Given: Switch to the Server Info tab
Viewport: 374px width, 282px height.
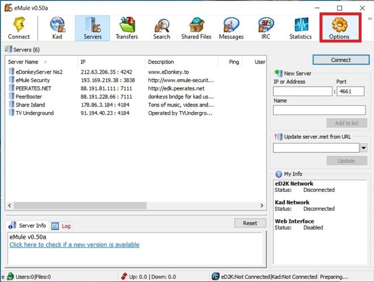Looking at the screenshot, I should pos(27,225).
